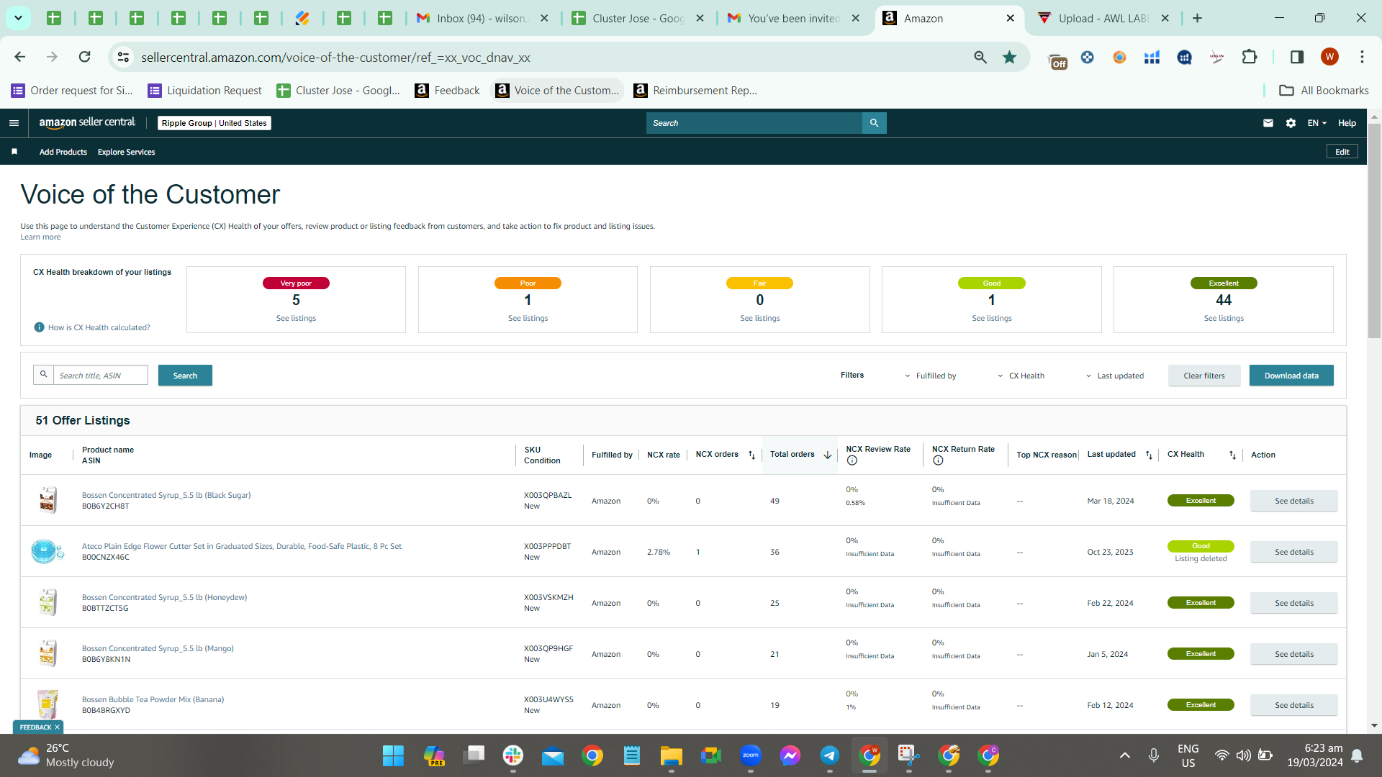Open the Chrome side panel icon

click(1296, 57)
